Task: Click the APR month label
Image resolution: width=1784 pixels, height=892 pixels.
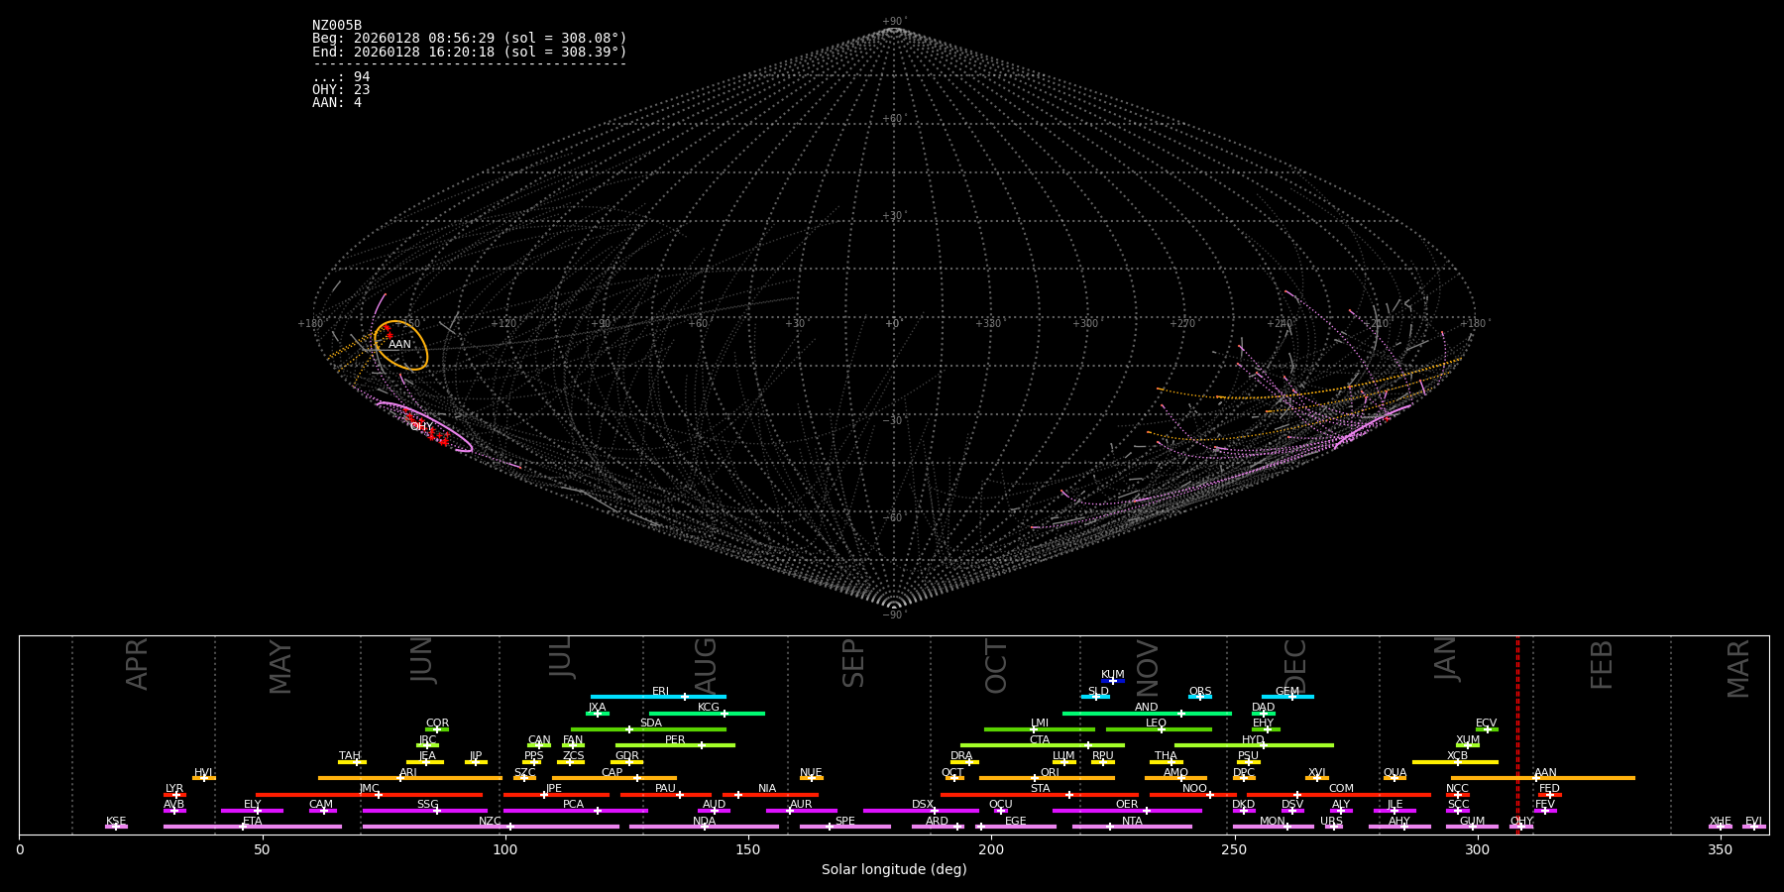Action: click(x=138, y=664)
